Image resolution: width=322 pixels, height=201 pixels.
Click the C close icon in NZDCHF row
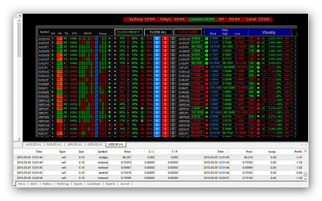pyautogui.click(x=173, y=129)
